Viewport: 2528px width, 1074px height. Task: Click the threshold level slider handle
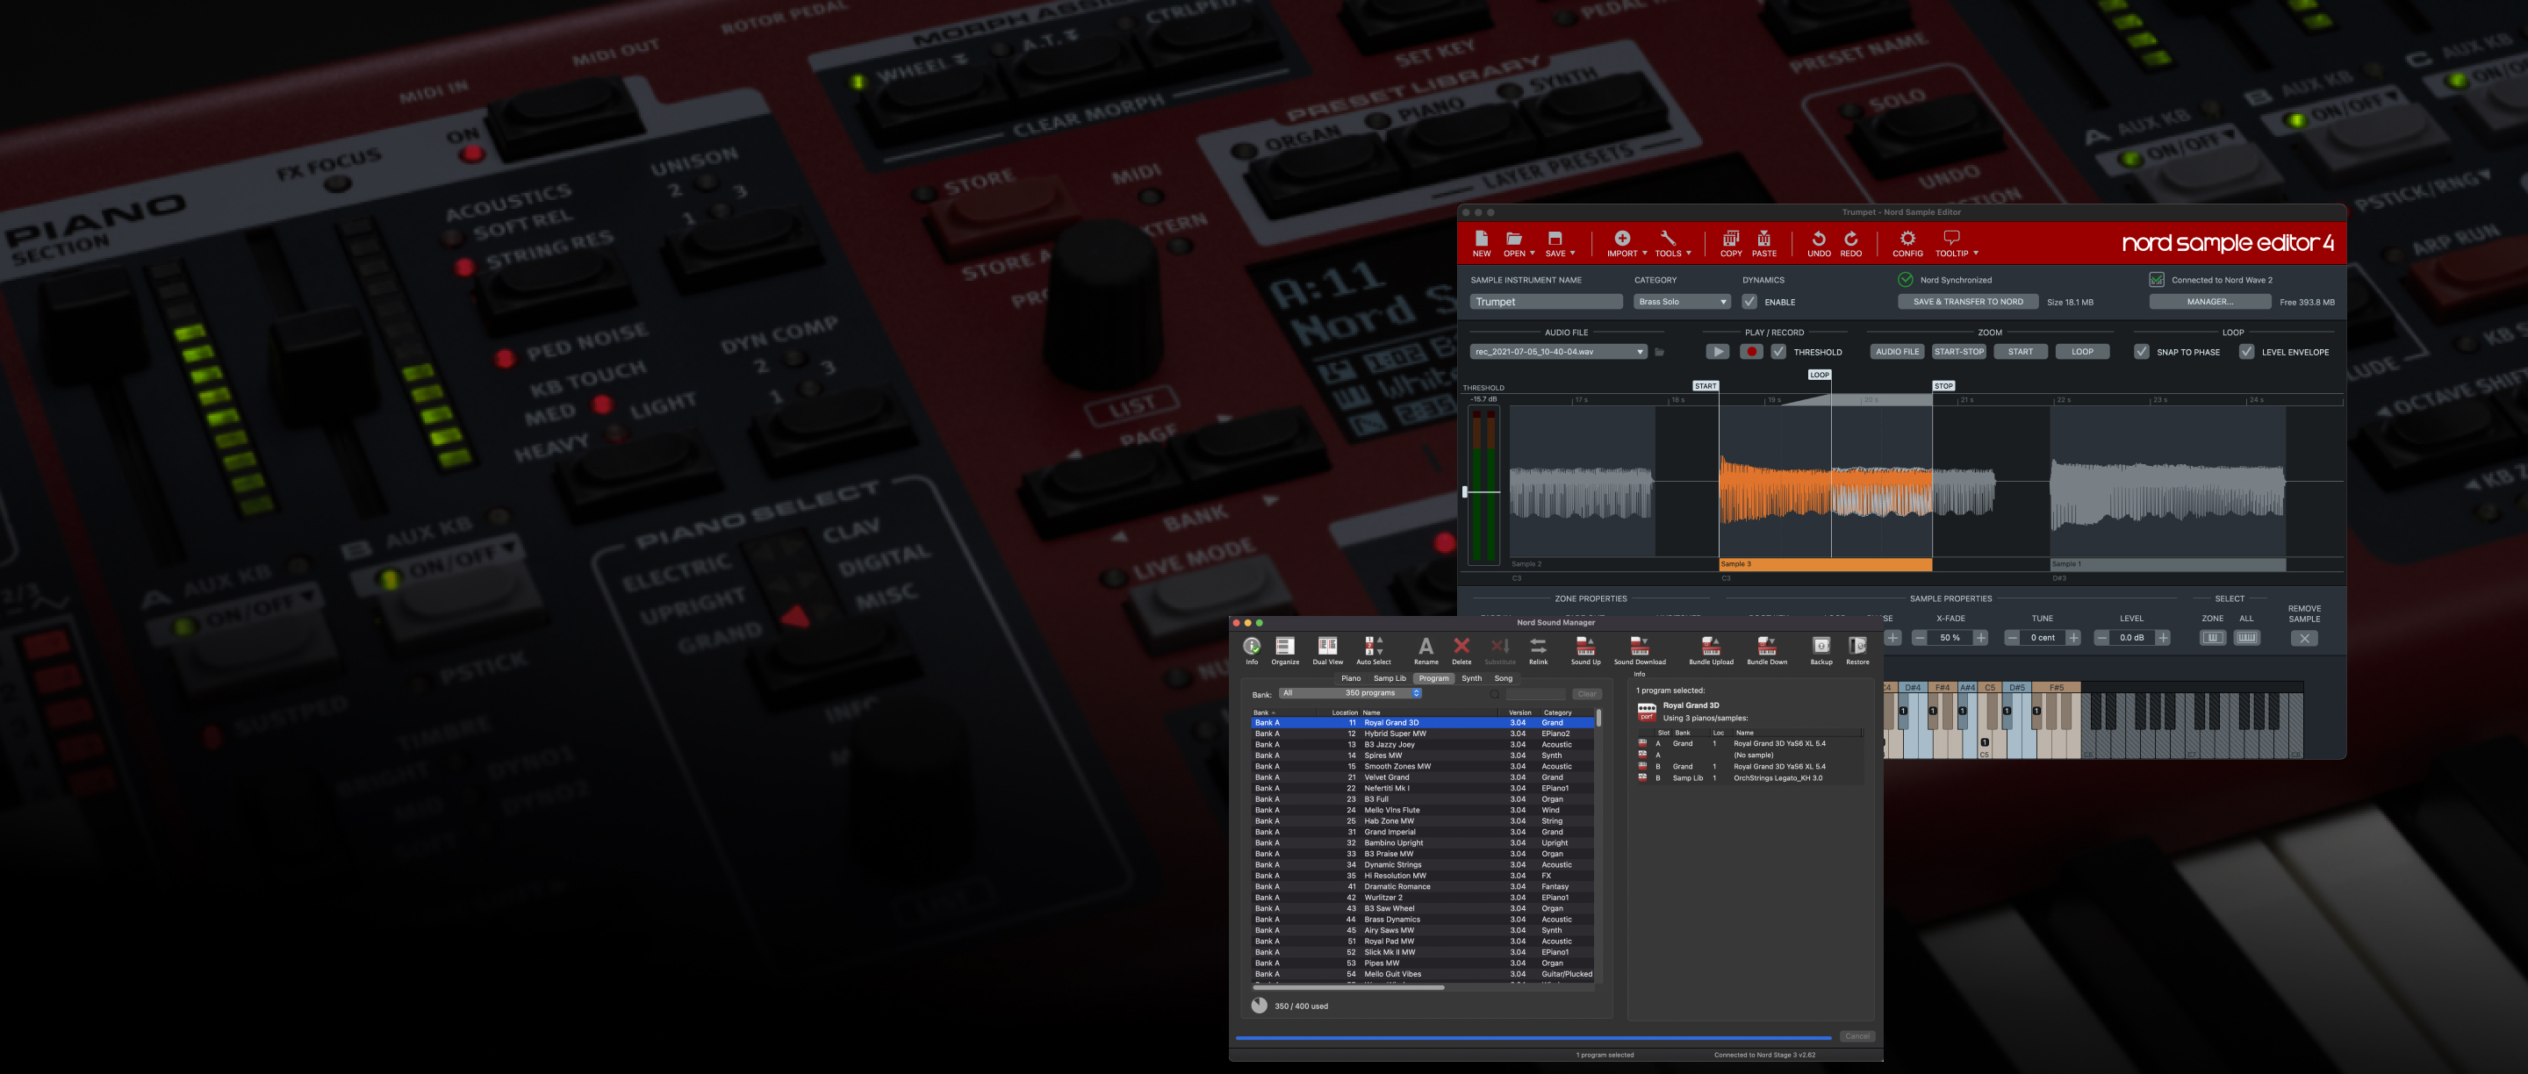1465,491
